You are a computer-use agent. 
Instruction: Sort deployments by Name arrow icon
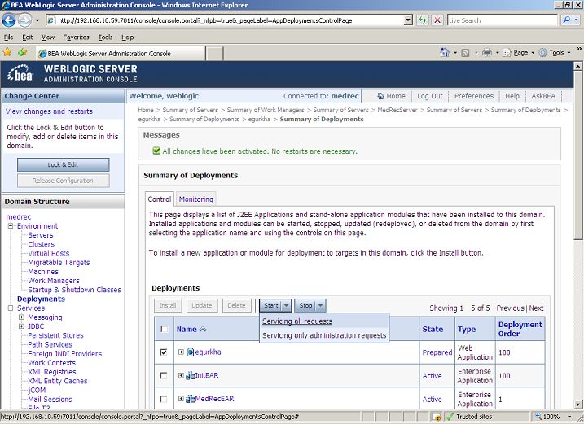coord(203,329)
